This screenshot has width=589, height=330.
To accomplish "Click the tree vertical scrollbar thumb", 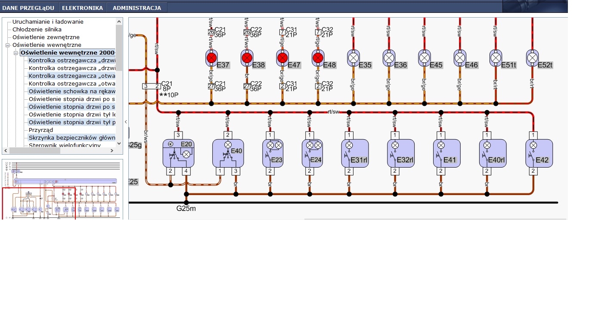I will coord(119,47).
